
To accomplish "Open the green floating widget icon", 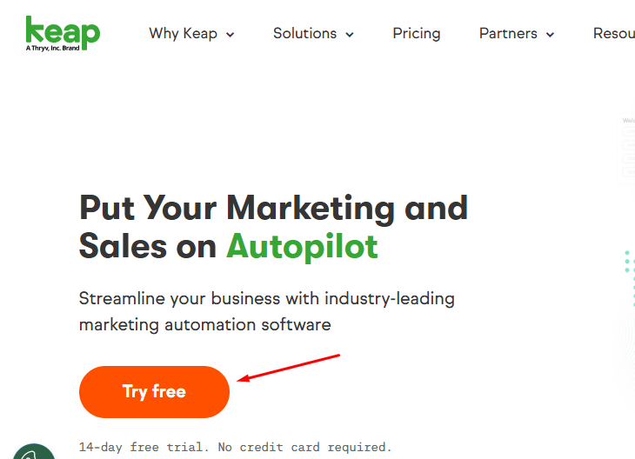I will (x=33, y=452).
